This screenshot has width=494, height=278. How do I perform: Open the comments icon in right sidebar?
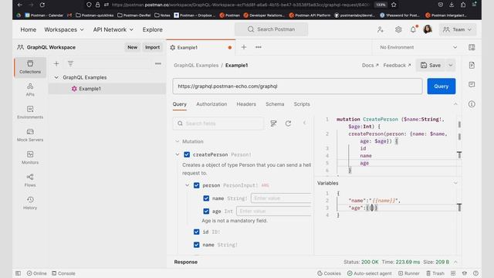[x=472, y=84]
